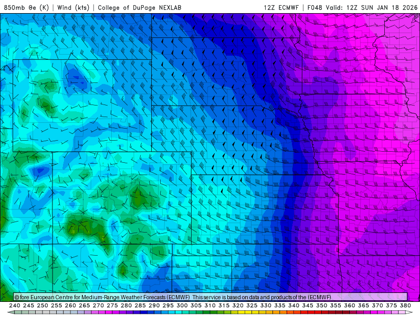Pick the 315 legend value
The width and height of the screenshot is (420, 315).
tap(224, 306)
